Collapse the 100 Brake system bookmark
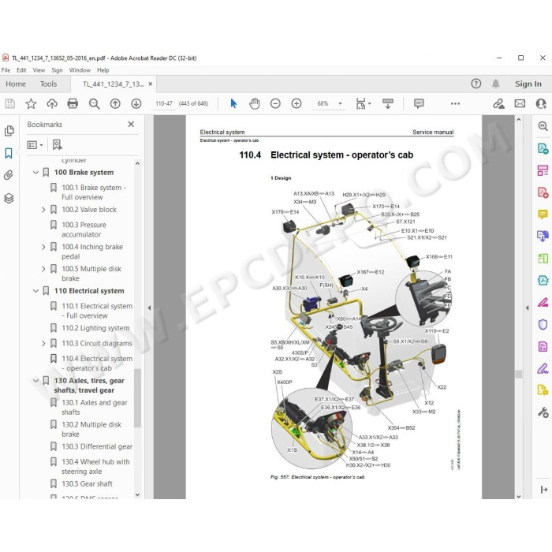552x552 pixels. click(x=35, y=173)
